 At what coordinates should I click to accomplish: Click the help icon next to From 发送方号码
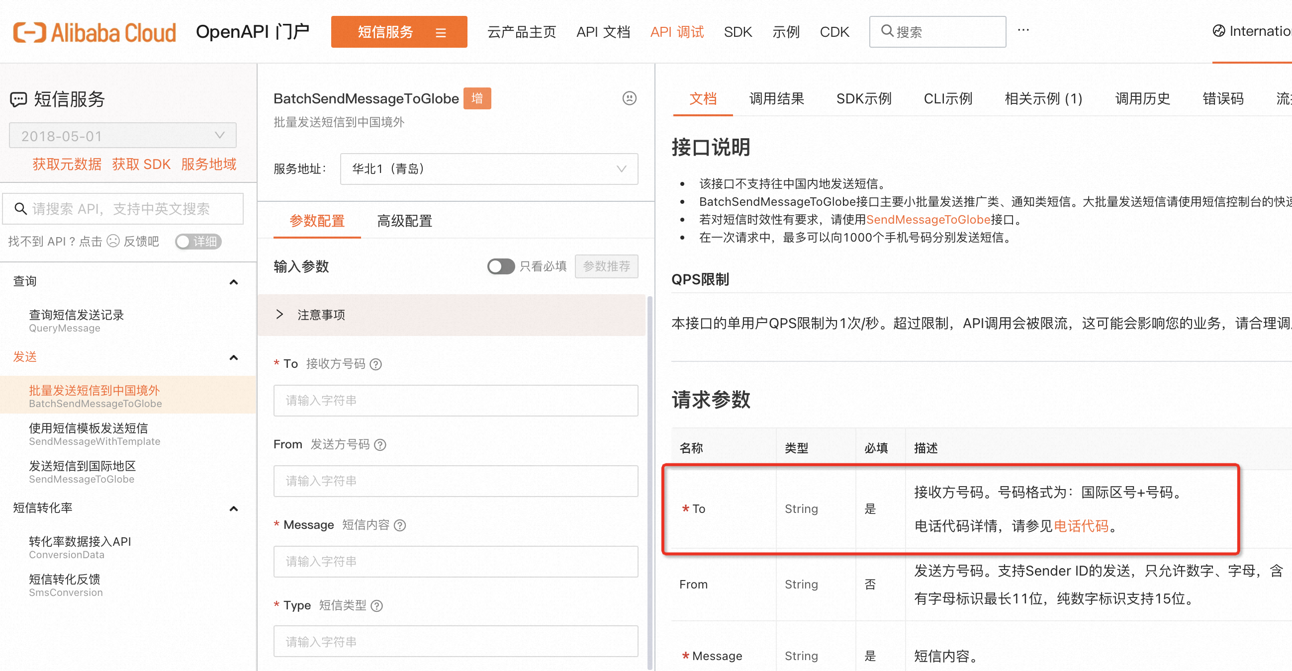(x=380, y=445)
